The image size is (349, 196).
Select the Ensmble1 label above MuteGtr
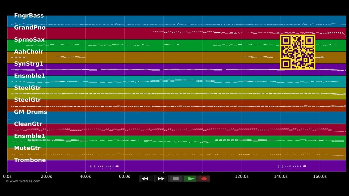29,136
